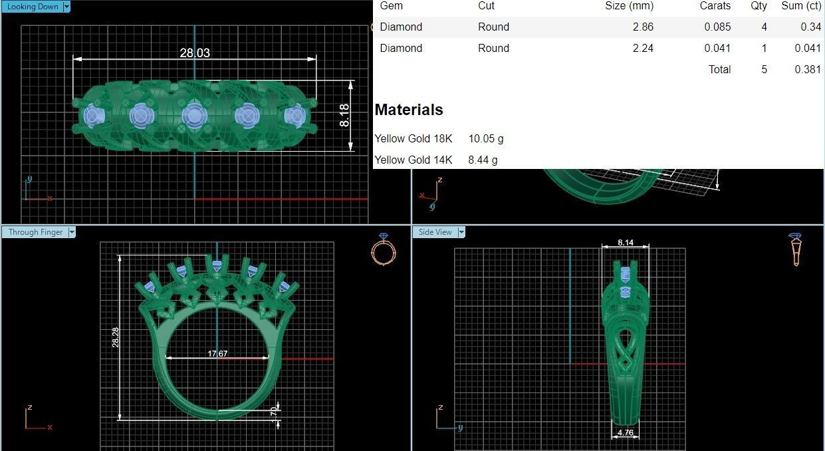This screenshot has height=451, width=825.
Task: Click the 'Carats' column header
Action: [715, 5]
